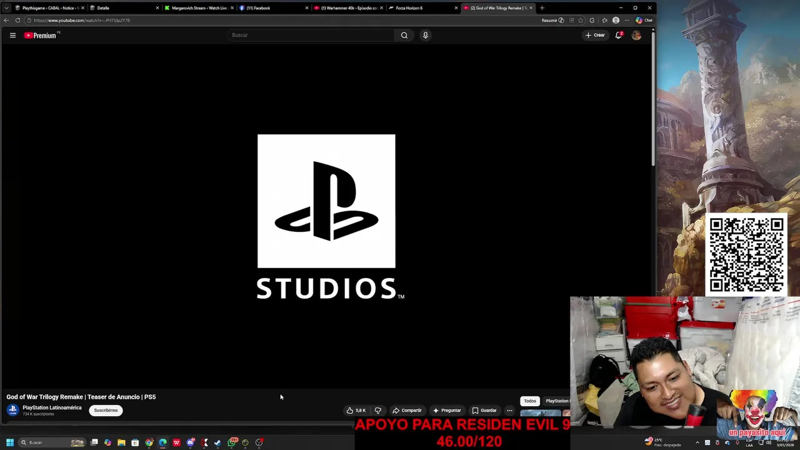Close the Facebook tab
The image size is (800, 450).
[307, 8]
